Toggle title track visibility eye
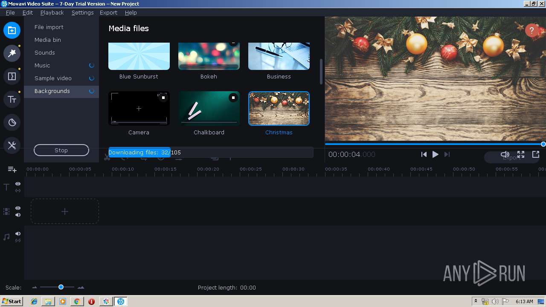Viewport: 546px width, 307px height. [18, 184]
